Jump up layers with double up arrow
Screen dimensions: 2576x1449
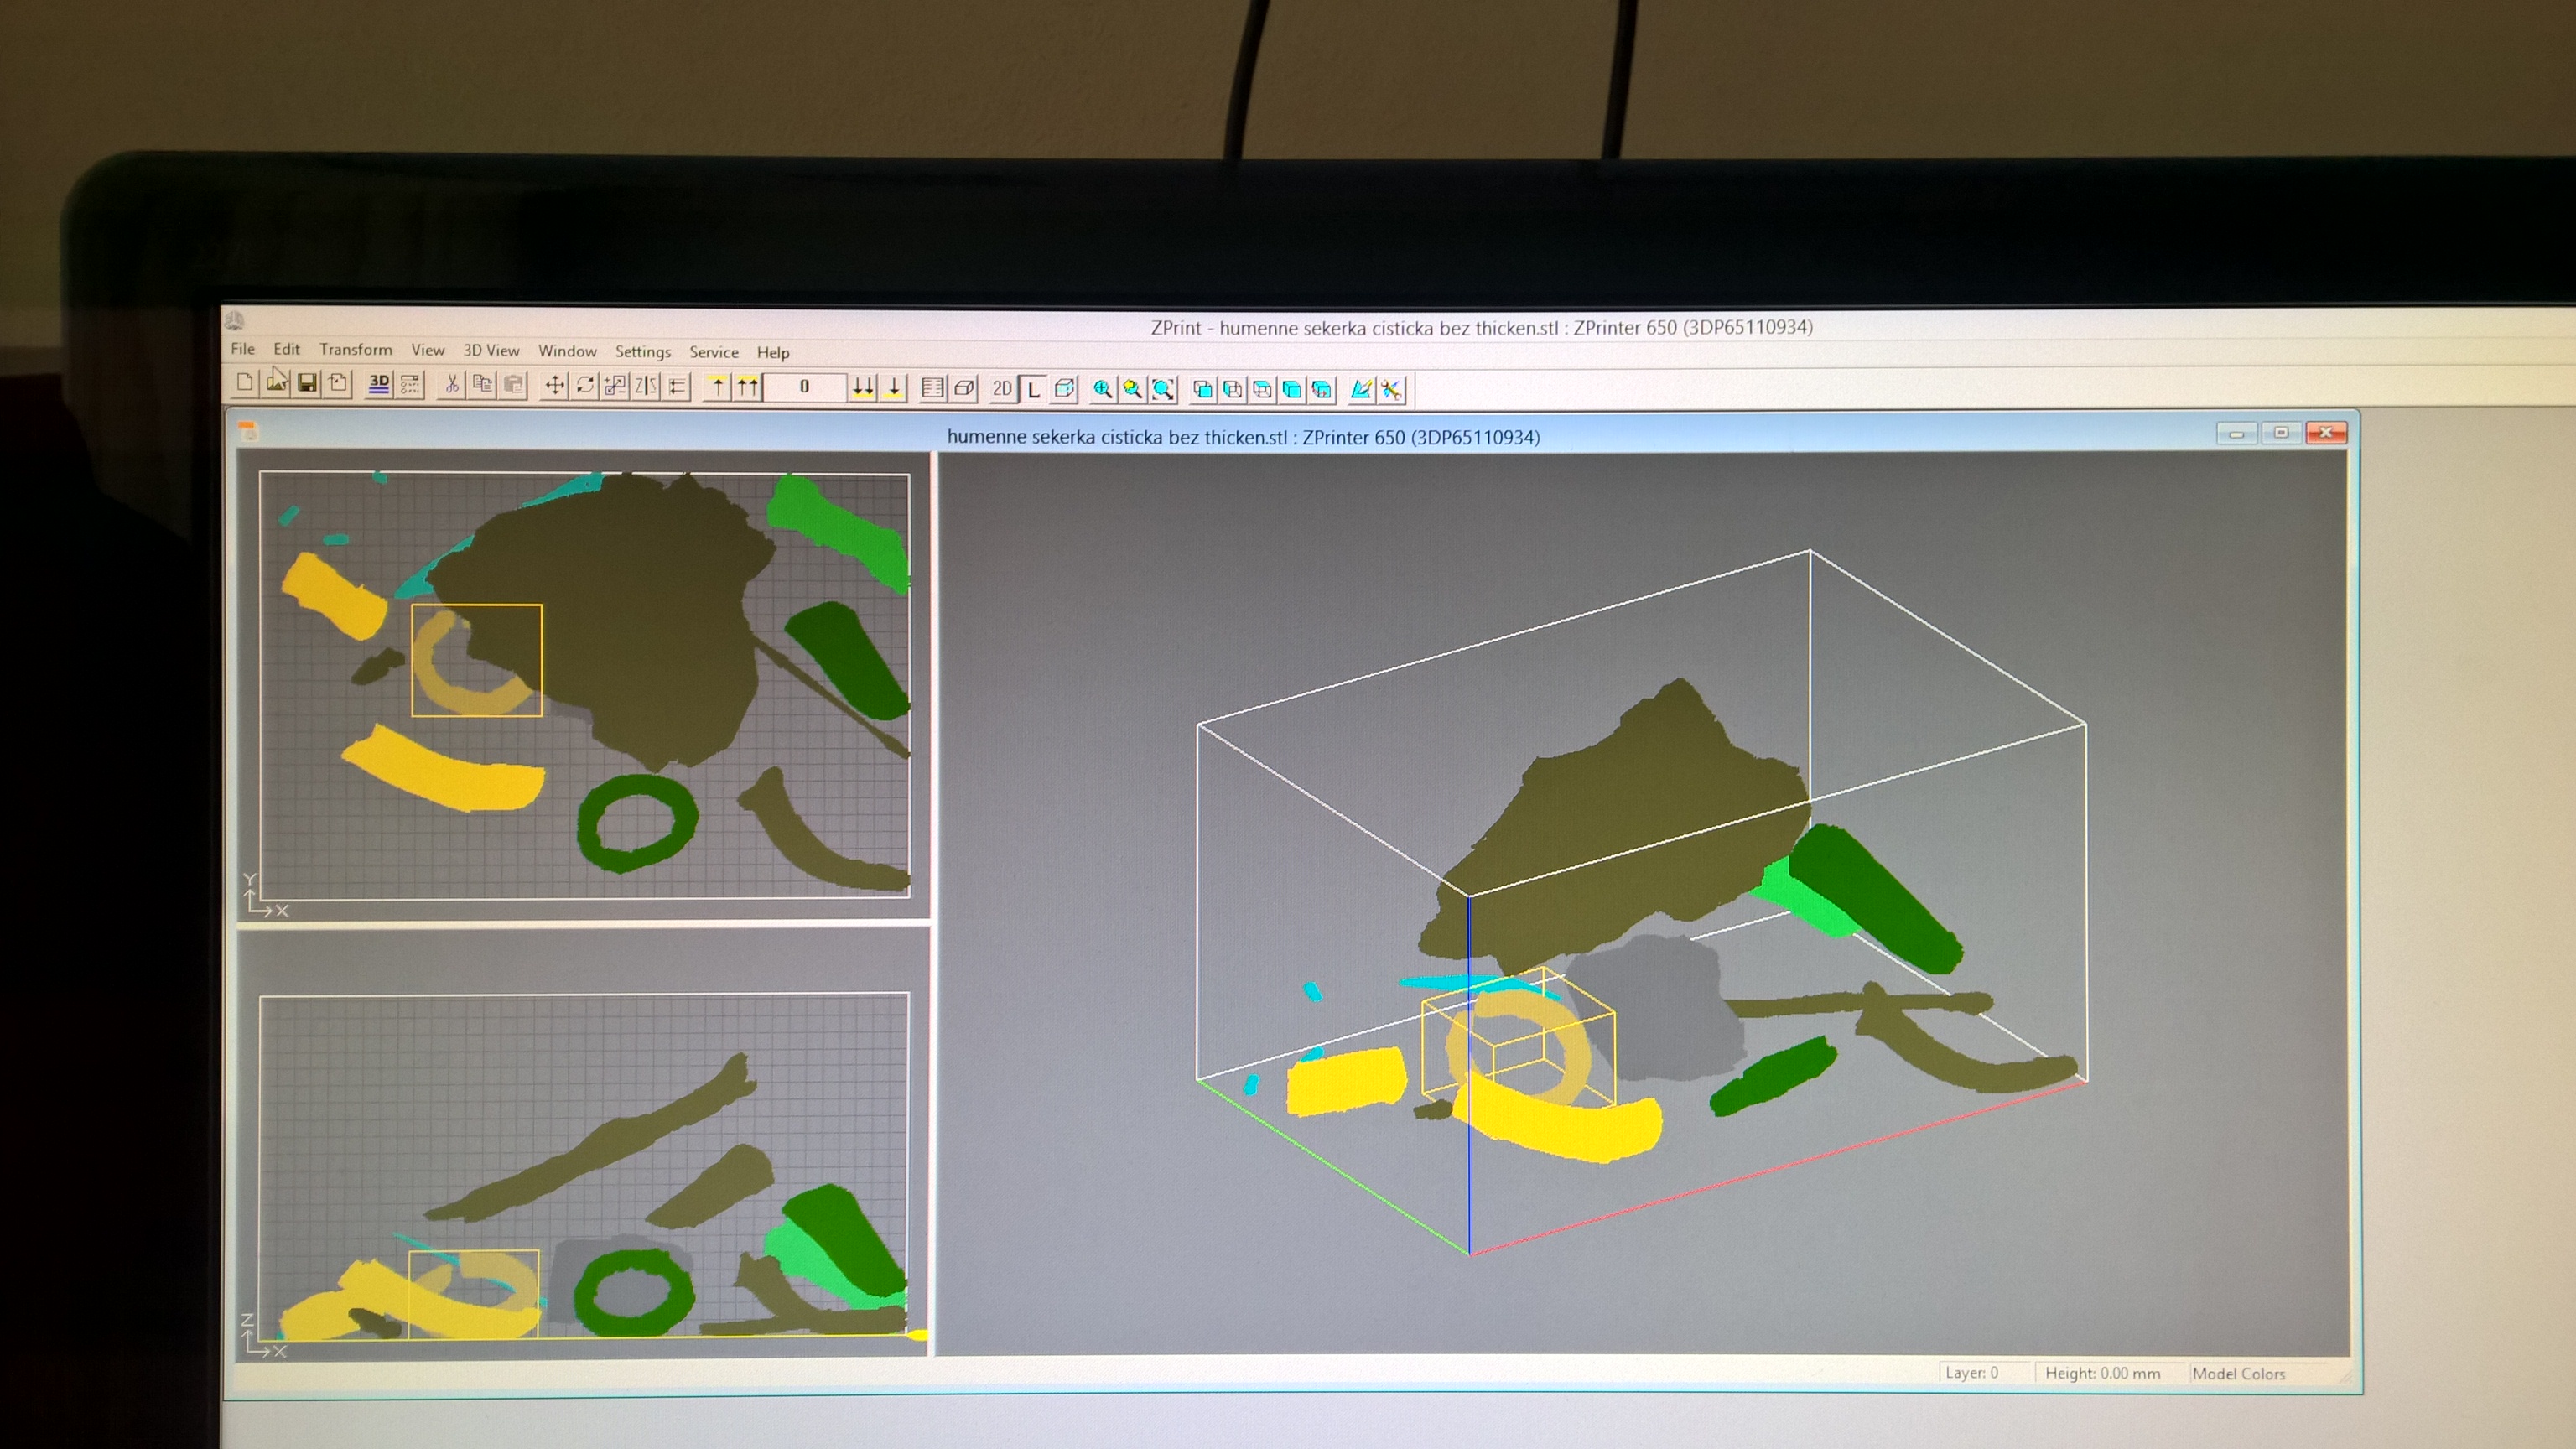pyautogui.click(x=747, y=387)
